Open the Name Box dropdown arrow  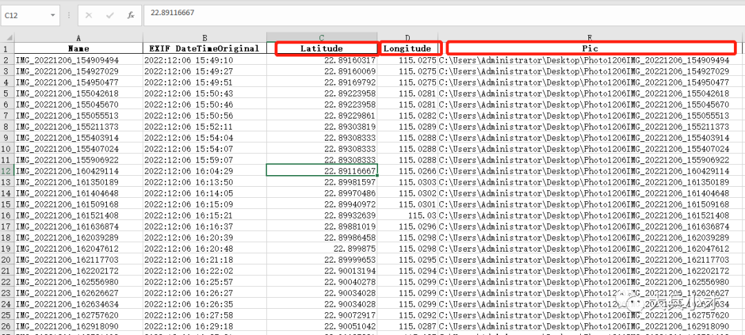click(52, 16)
